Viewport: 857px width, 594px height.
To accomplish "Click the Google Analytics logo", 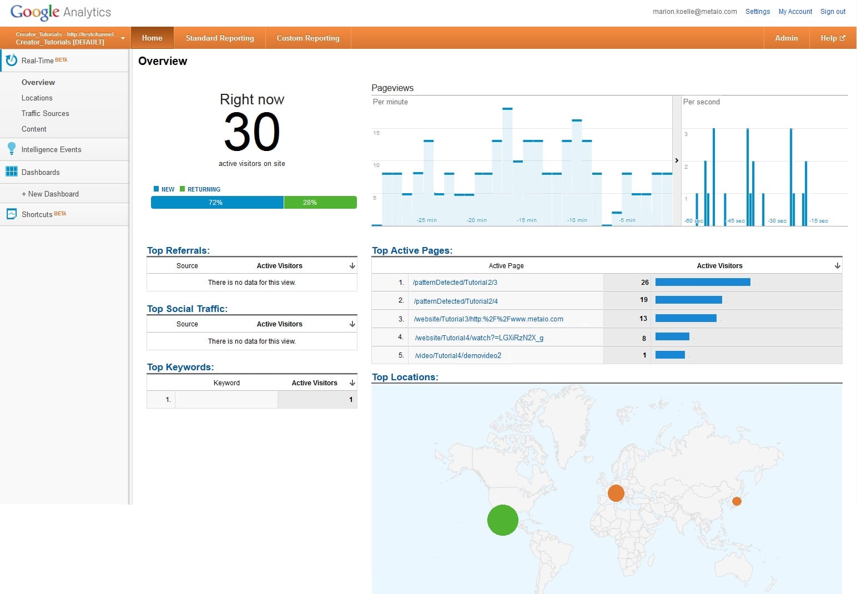I will (x=61, y=12).
